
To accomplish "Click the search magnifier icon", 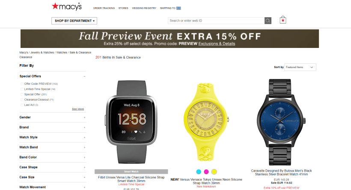I will coord(268,21).
